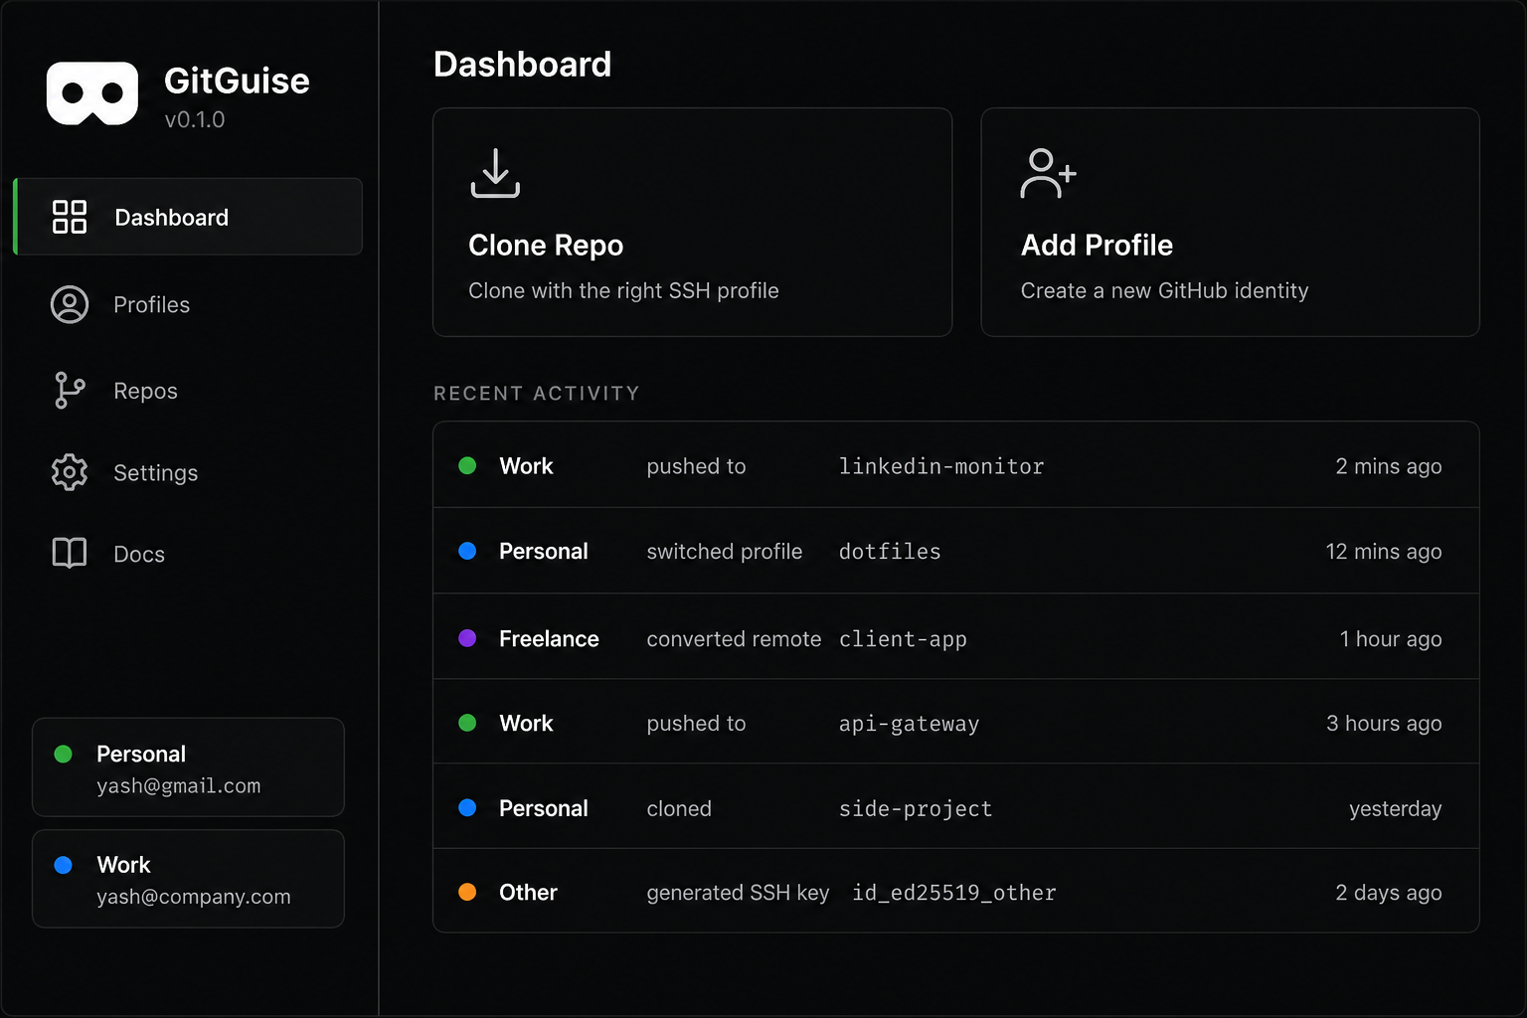Click the Settings gear icon
The height and width of the screenshot is (1018, 1527).
70,472
